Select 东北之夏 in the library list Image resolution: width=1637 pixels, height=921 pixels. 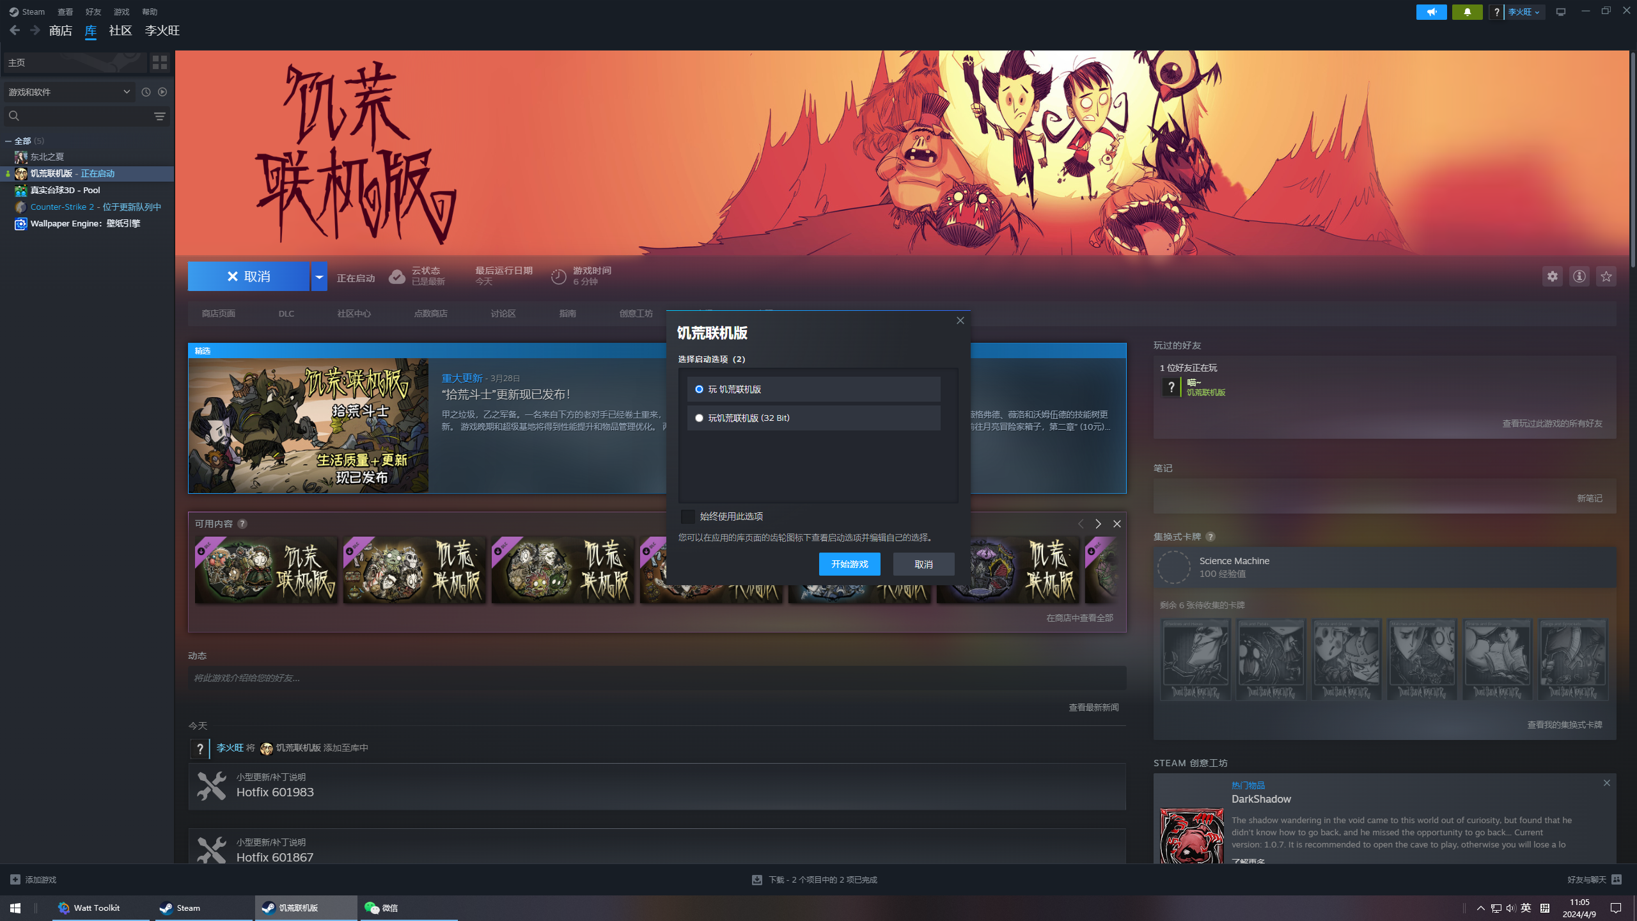pos(87,157)
